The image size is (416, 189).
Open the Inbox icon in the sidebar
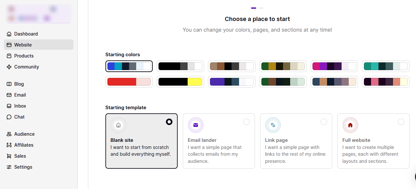(x=9, y=106)
